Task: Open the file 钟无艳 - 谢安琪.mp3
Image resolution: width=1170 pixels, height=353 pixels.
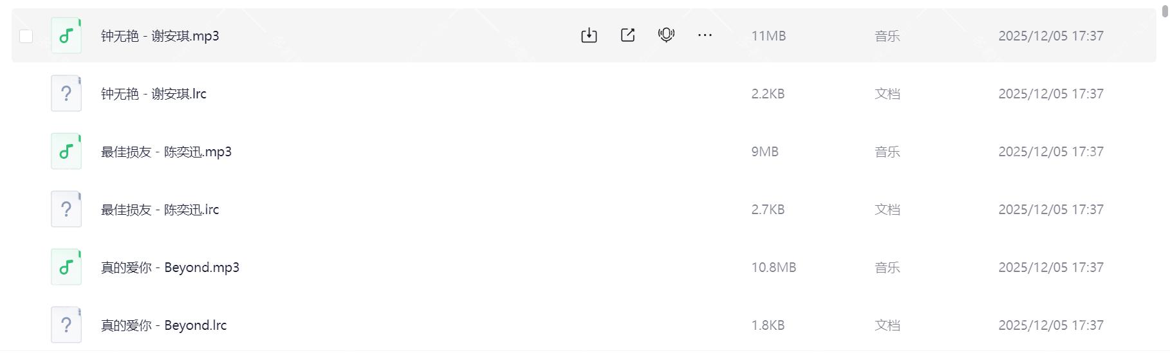Action: click(160, 36)
